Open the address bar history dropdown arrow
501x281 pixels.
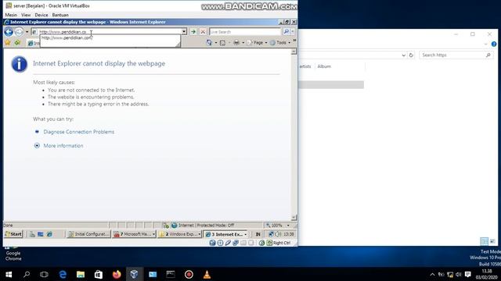point(184,32)
